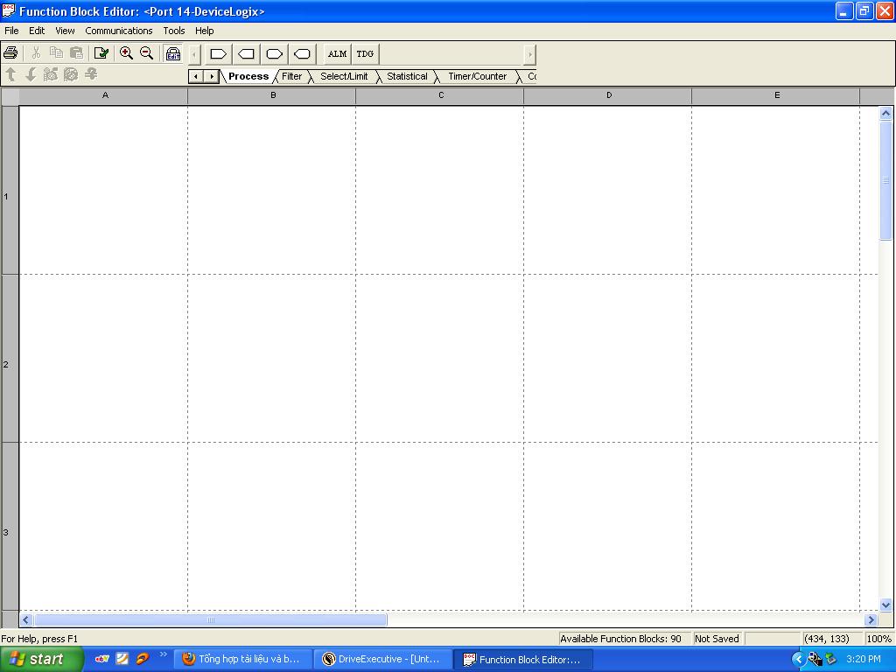Viewport: 896px width, 672px height.
Task: Open the File menu
Action: tap(11, 31)
